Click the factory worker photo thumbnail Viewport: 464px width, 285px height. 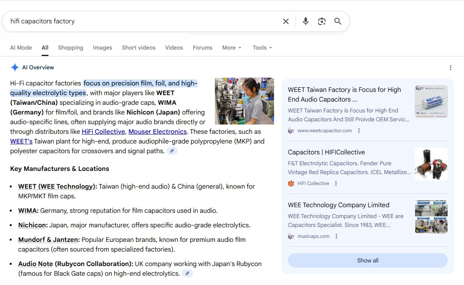pos(244,101)
